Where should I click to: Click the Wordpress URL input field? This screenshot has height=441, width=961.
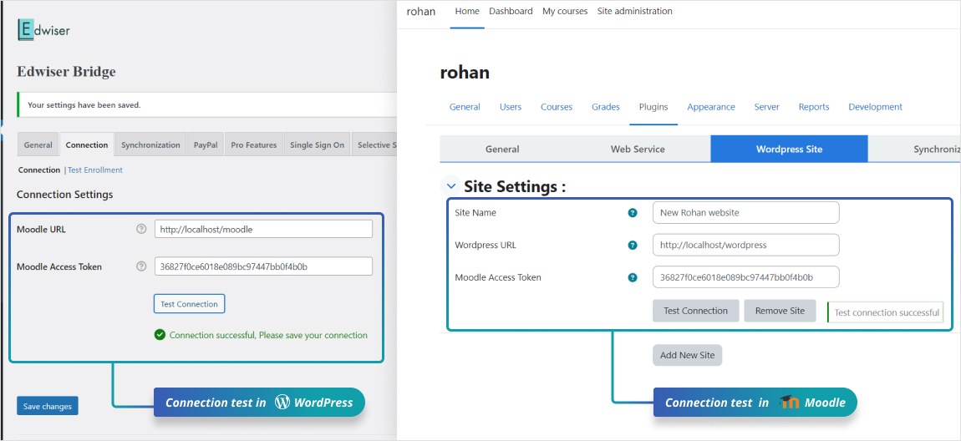pos(746,245)
